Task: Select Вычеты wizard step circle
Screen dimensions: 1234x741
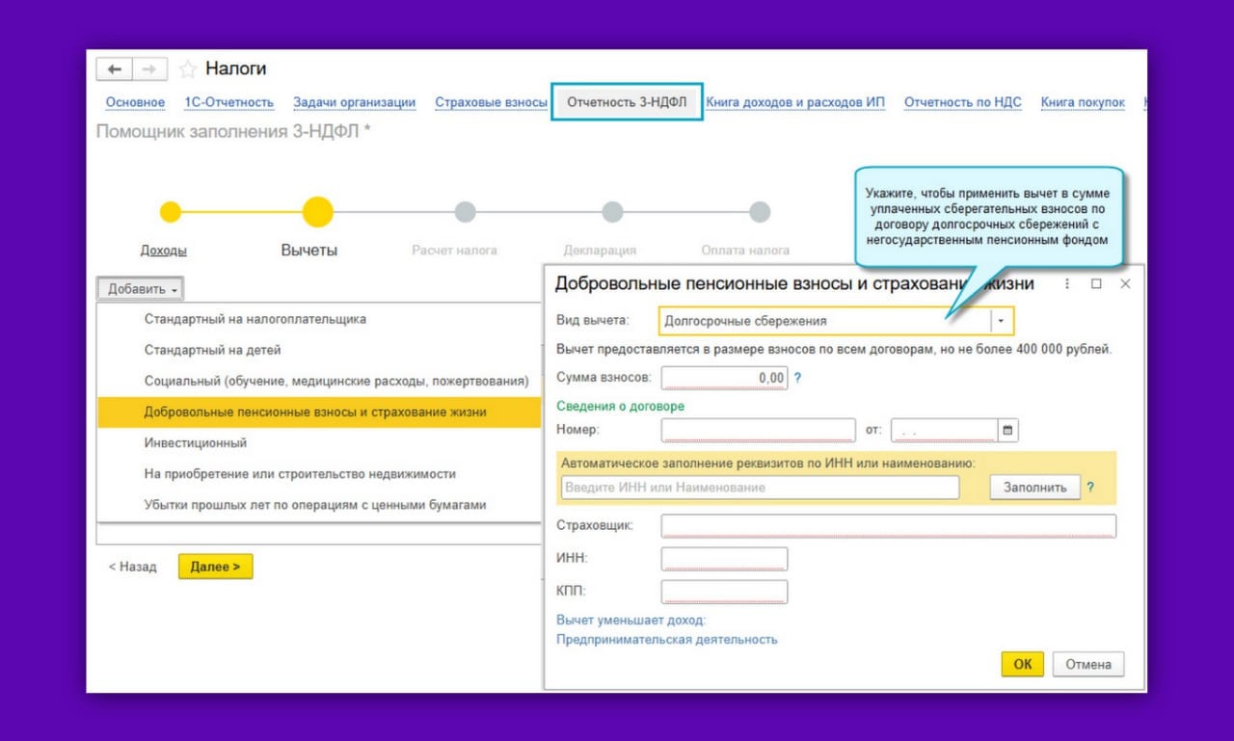Action: tap(317, 212)
